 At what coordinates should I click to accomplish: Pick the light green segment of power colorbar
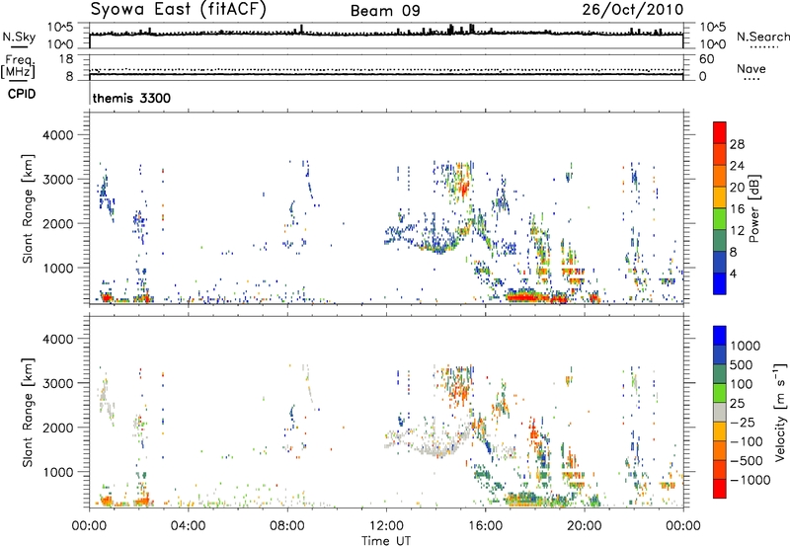tap(720, 219)
